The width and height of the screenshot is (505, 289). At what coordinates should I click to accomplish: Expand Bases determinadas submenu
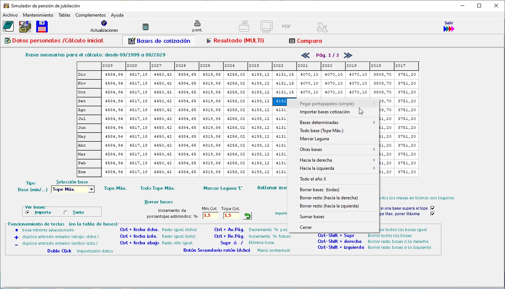point(333,123)
